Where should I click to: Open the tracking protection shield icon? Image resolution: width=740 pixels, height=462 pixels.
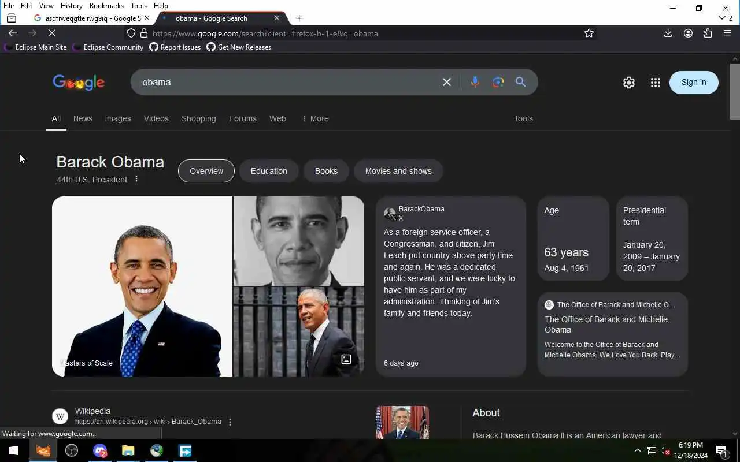coord(131,33)
